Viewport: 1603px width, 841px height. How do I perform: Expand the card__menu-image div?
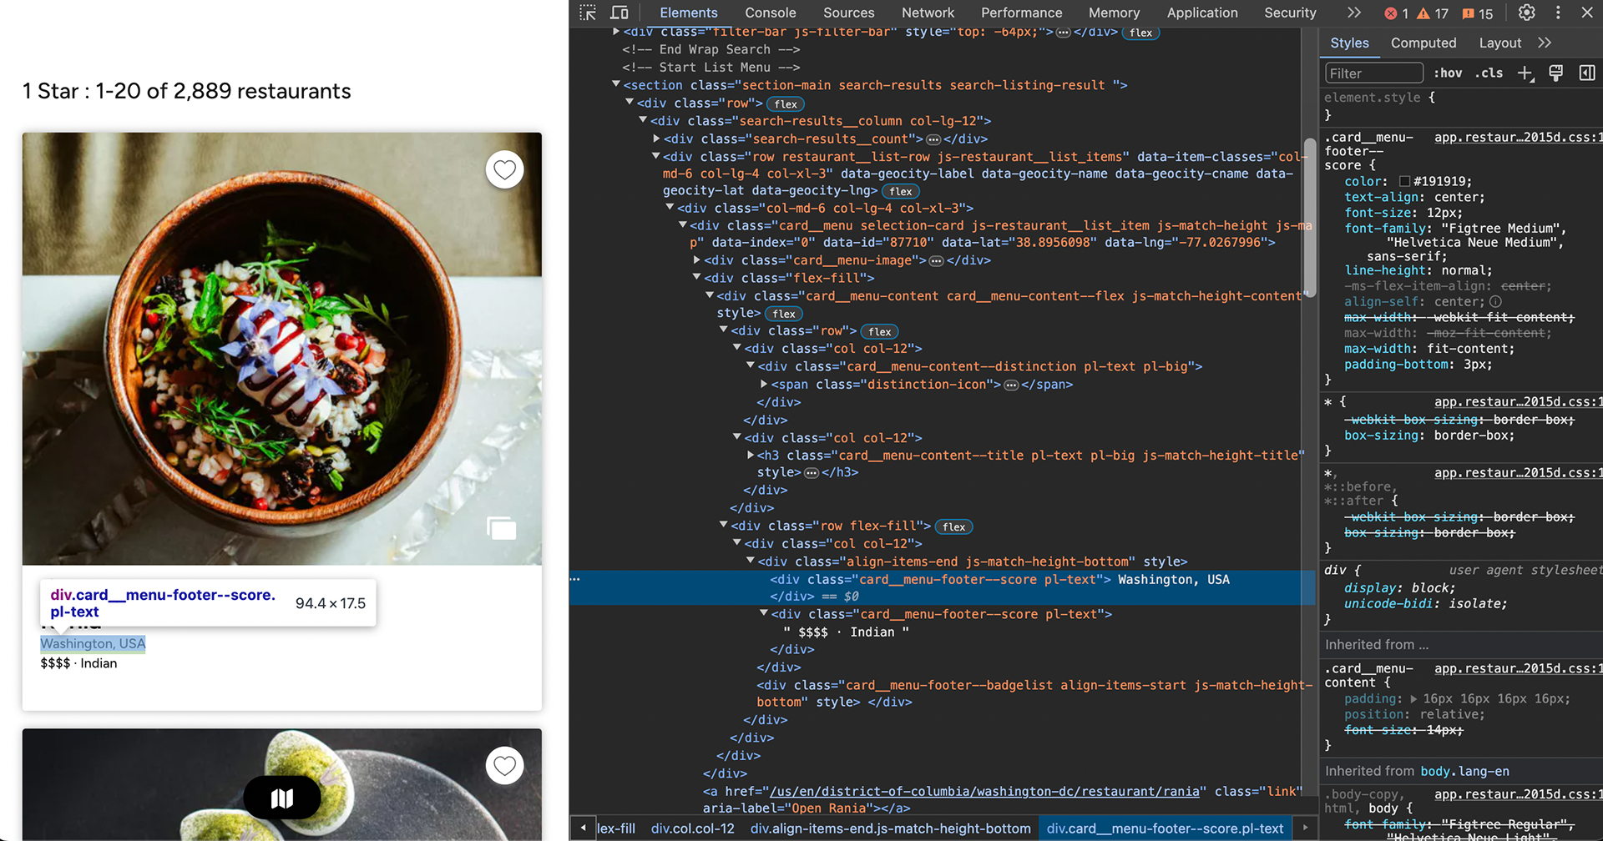pos(696,260)
